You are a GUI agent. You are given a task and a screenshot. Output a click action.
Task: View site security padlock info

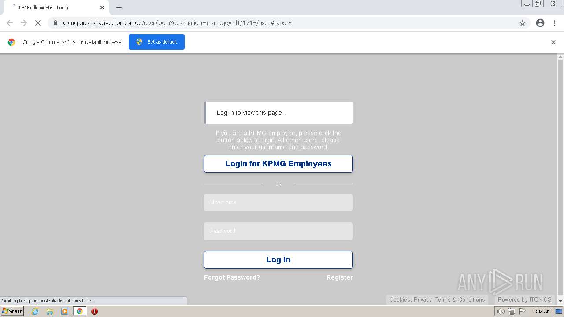[56, 23]
